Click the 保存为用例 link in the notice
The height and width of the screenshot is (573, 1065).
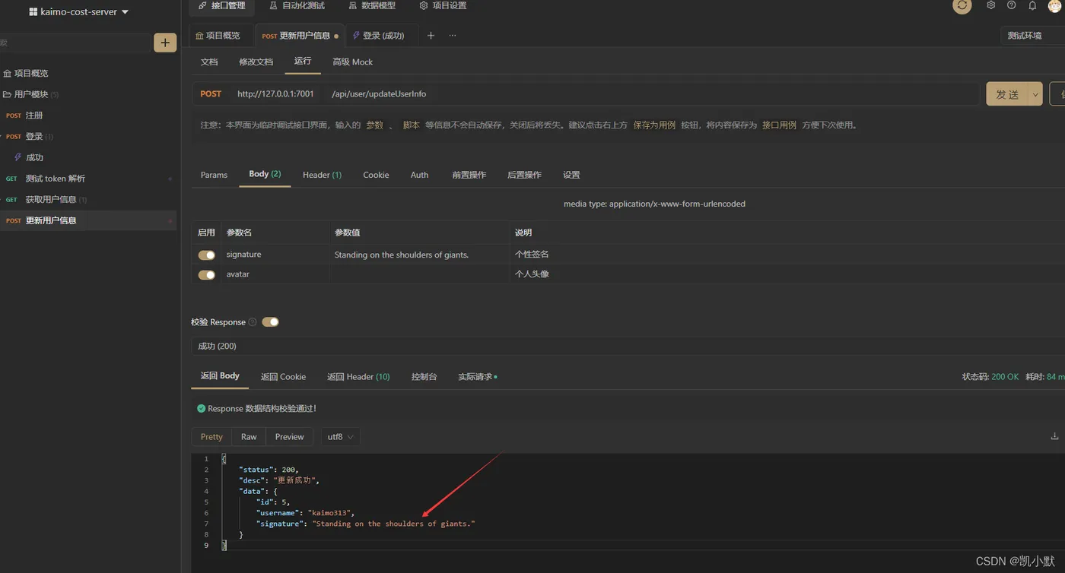(654, 125)
